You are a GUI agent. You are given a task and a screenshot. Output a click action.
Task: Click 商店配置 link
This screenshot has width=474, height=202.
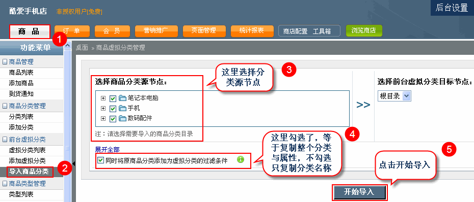click(295, 31)
